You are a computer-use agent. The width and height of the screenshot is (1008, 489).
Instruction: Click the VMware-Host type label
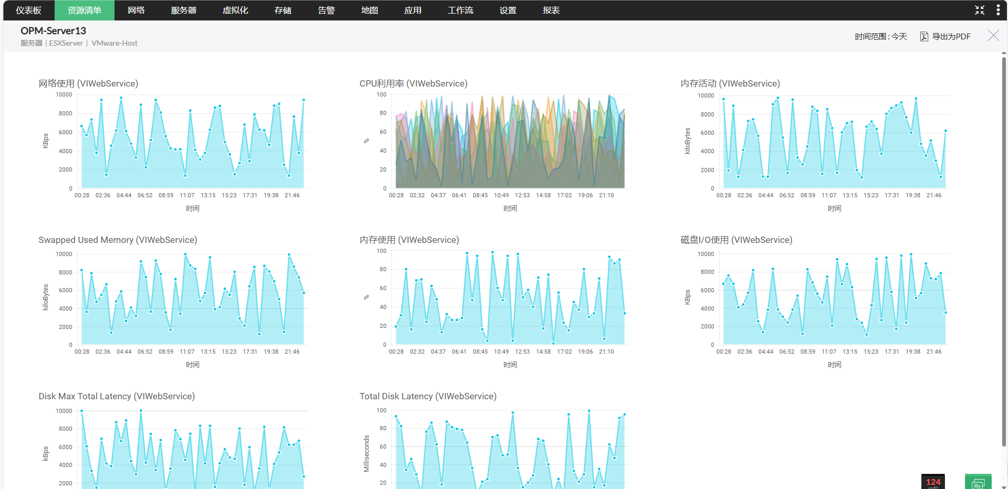115,43
